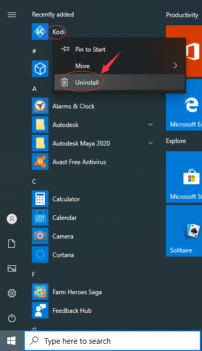The height and width of the screenshot is (351, 202).
Task: Click the Calculator text label
Action: [66, 199]
